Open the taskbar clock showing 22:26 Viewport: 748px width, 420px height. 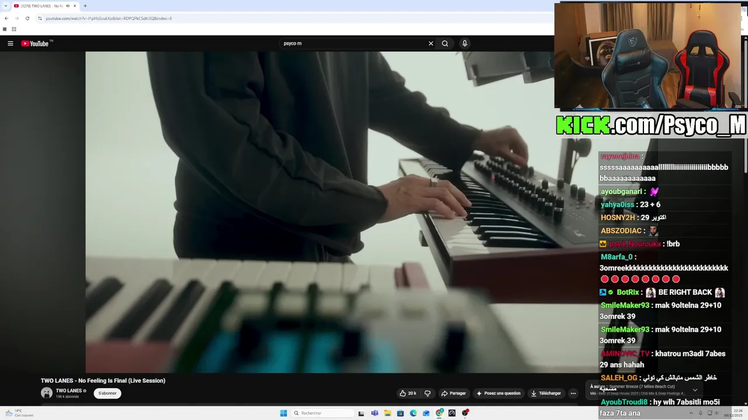(733, 413)
